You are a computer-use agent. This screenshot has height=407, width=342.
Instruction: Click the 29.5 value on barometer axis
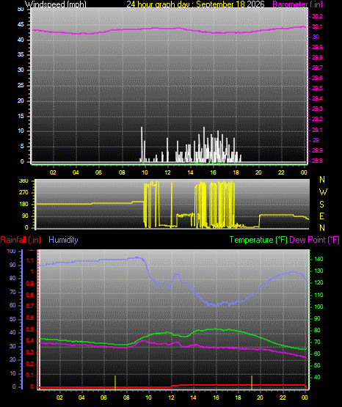tap(317, 88)
